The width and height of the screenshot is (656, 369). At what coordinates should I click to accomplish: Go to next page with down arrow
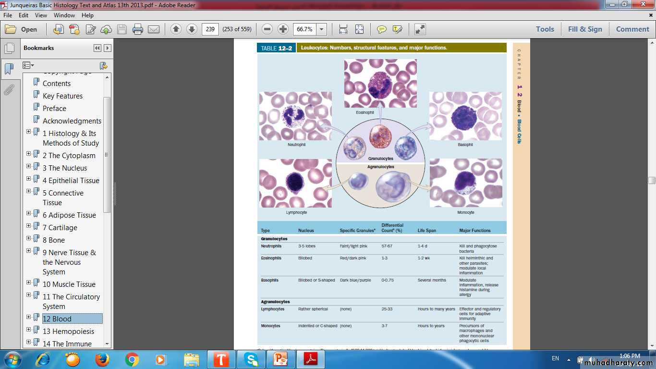[x=192, y=29]
